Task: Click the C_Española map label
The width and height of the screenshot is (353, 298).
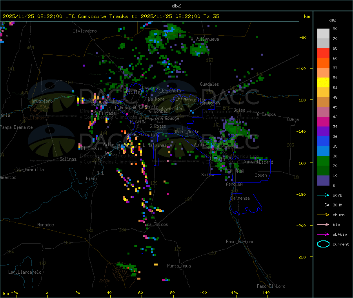Action: [169, 91]
